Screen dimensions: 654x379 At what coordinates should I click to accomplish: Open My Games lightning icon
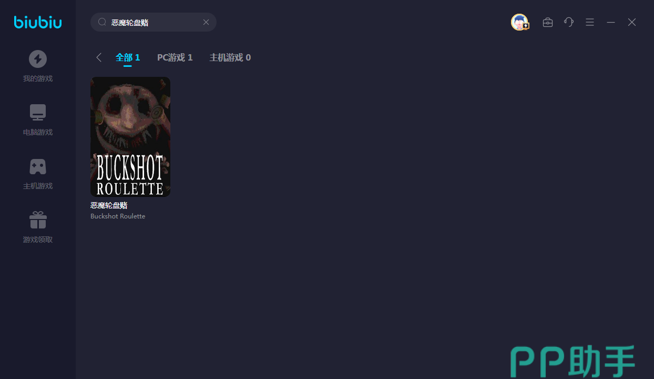(x=38, y=59)
